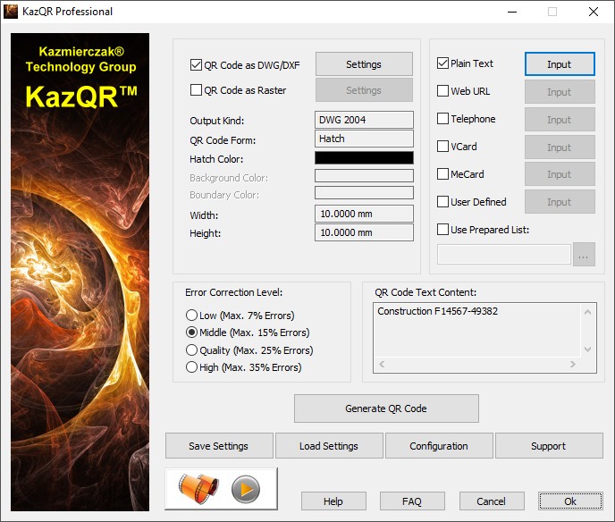Select Middle (Max. 15% Errors) radio
615x522 pixels.
(x=191, y=333)
